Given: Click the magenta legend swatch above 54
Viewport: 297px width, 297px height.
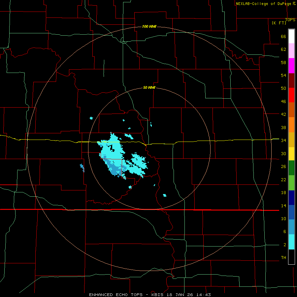Looking at the screenshot, I should pyautogui.click(x=291, y=66).
